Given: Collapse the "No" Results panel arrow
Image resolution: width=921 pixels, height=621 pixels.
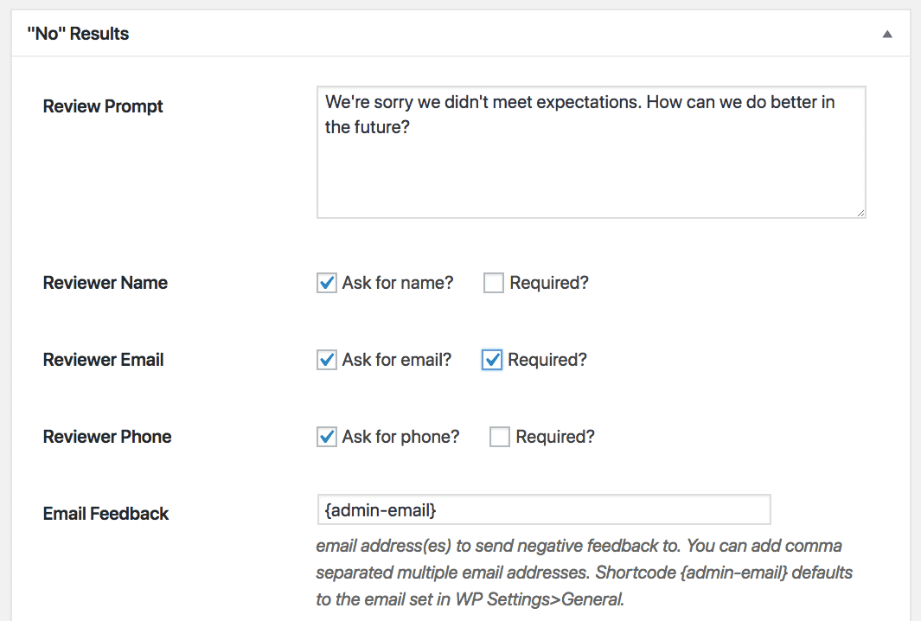Looking at the screenshot, I should [887, 34].
